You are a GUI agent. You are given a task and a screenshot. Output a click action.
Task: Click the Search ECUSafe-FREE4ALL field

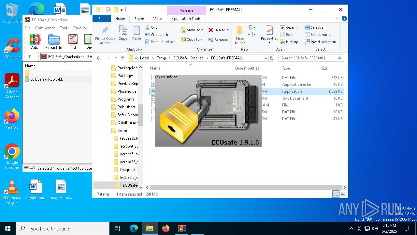coord(311,58)
